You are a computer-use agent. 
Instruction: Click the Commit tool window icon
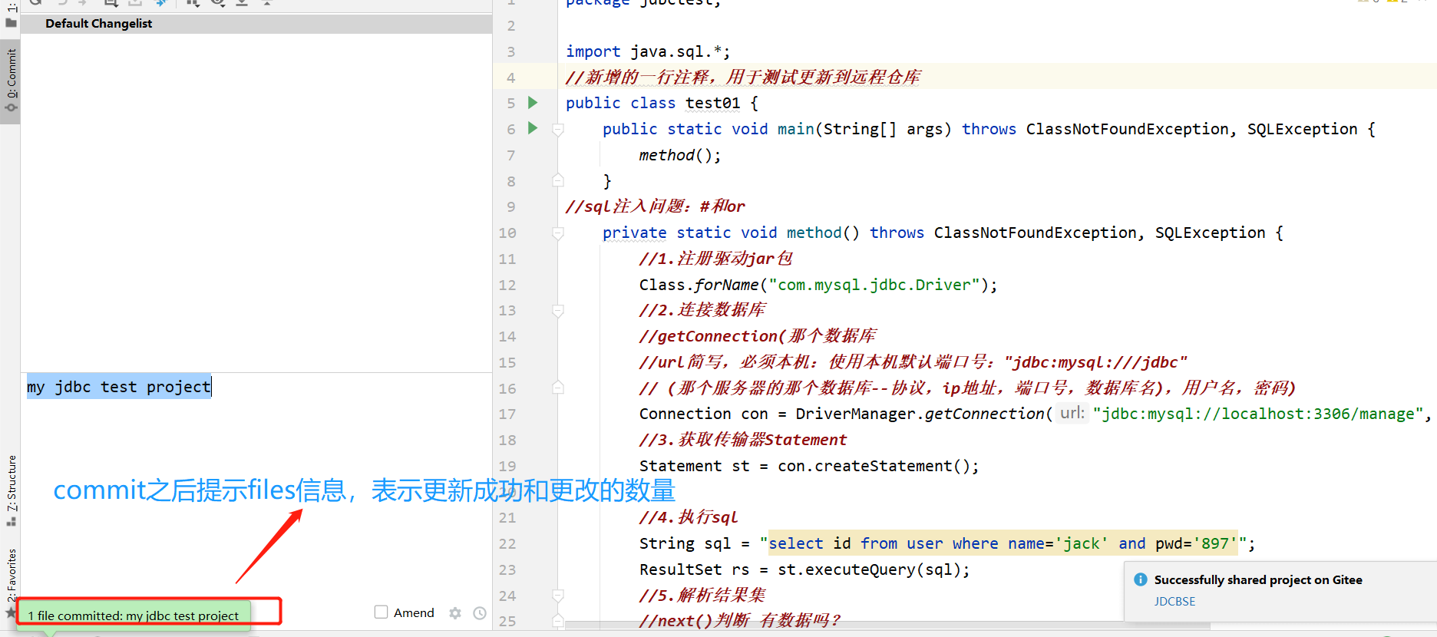(x=11, y=107)
